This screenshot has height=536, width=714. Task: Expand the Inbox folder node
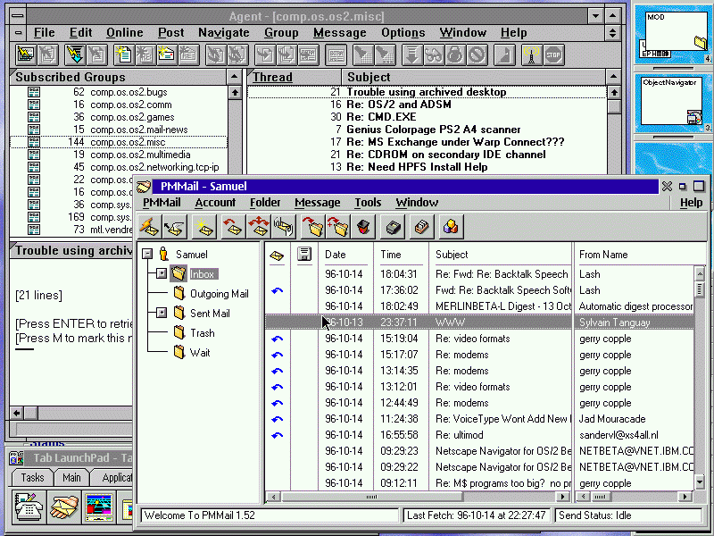[162, 273]
